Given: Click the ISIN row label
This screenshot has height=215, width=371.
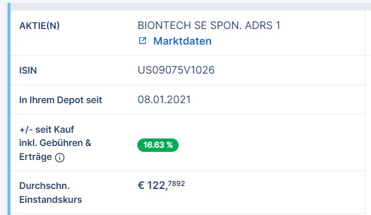Looking at the screenshot, I should point(28,71).
